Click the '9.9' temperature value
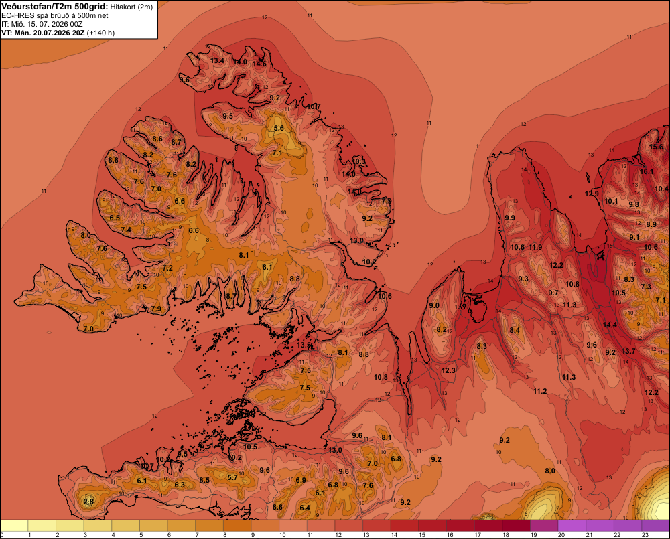The image size is (670, 539). tap(510, 218)
